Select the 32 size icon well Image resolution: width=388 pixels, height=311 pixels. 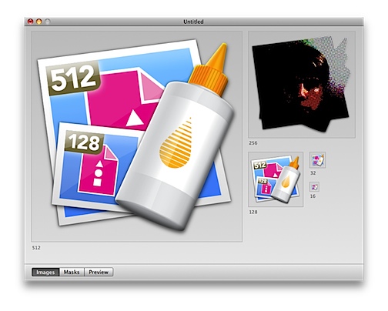pos(318,160)
